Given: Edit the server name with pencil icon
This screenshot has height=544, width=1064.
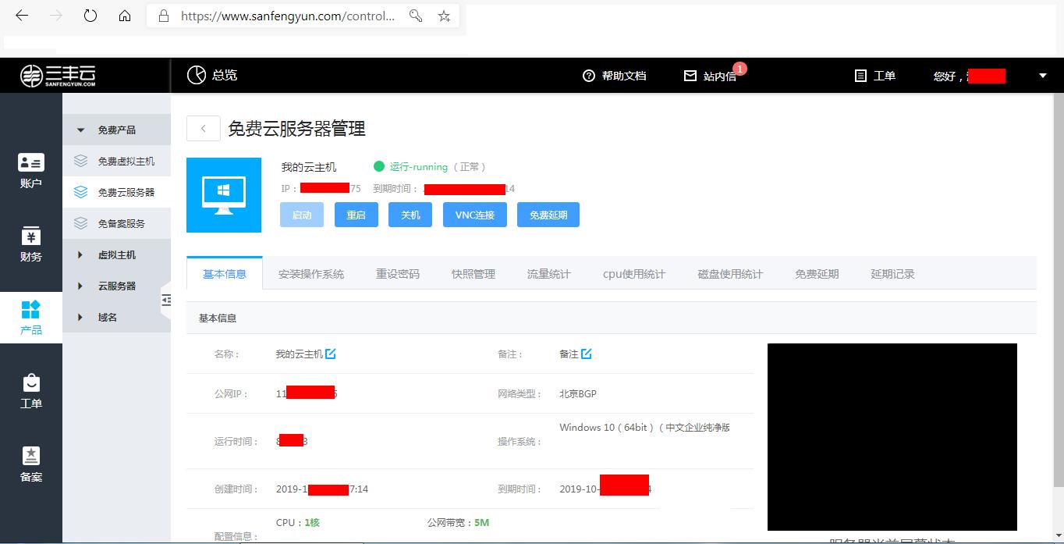Looking at the screenshot, I should click(x=331, y=353).
